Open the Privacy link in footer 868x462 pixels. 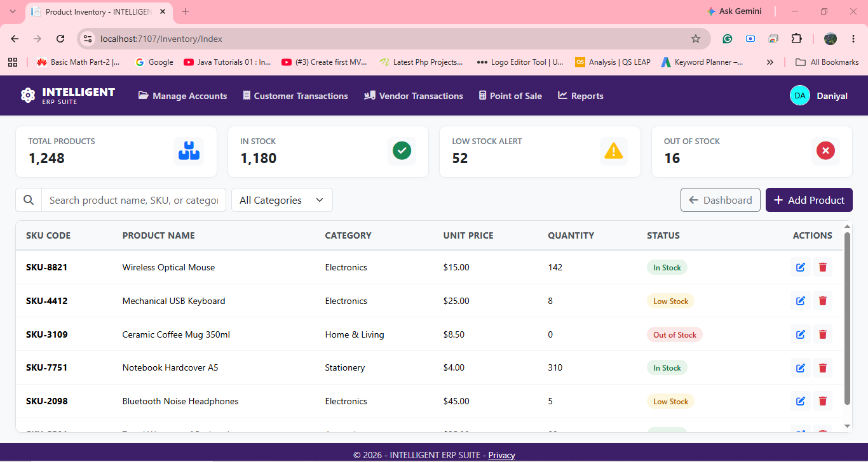pyautogui.click(x=501, y=455)
